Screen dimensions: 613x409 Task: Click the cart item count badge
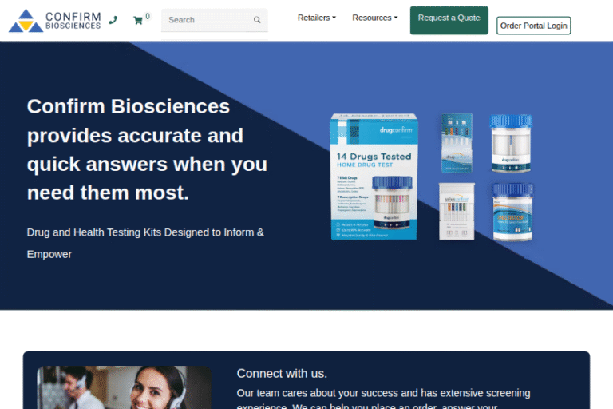click(148, 16)
